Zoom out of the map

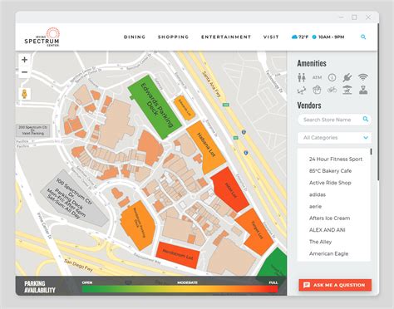pos(24,72)
